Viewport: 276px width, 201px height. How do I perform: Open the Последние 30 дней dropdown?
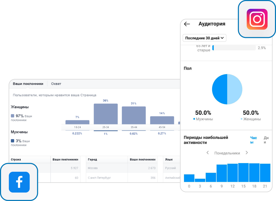pyautogui.click(x=204, y=38)
